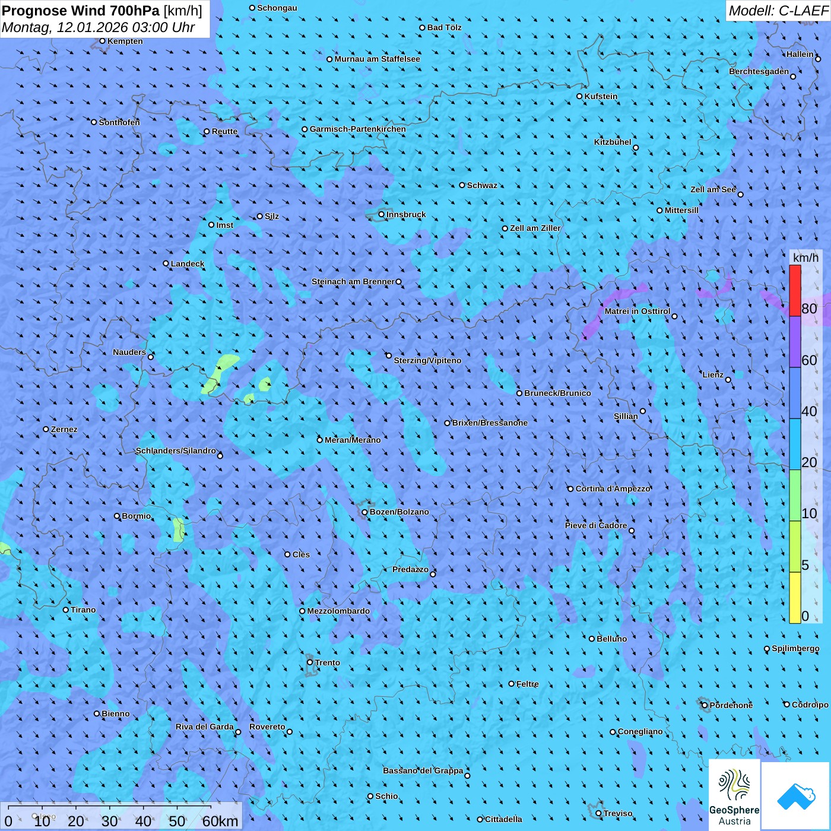
Task: Click the Berchtesgaden label
Action: pos(759,71)
